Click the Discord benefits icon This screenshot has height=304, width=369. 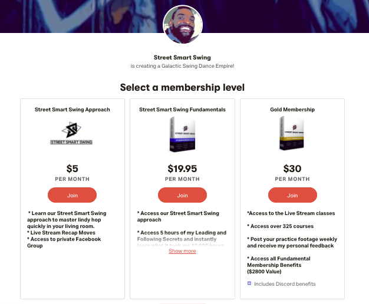pyautogui.click(x=249, y=283)
